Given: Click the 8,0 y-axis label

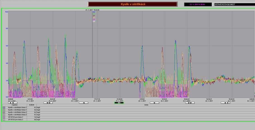Looking at the screenshot, I should coord(7,28).
